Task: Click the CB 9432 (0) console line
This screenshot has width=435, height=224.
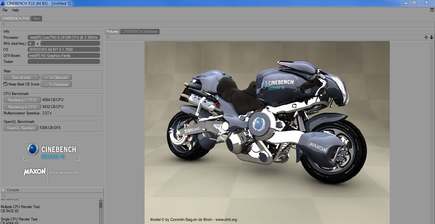Action: pos(10,211)
